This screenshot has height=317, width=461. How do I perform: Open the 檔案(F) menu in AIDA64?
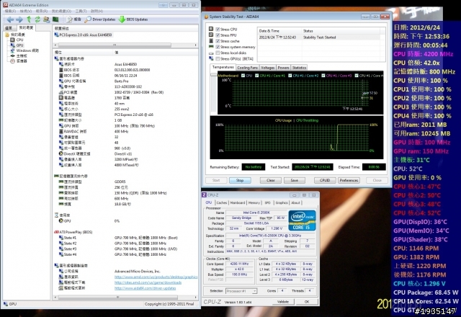pyautogui.click(x=10, y=12)
